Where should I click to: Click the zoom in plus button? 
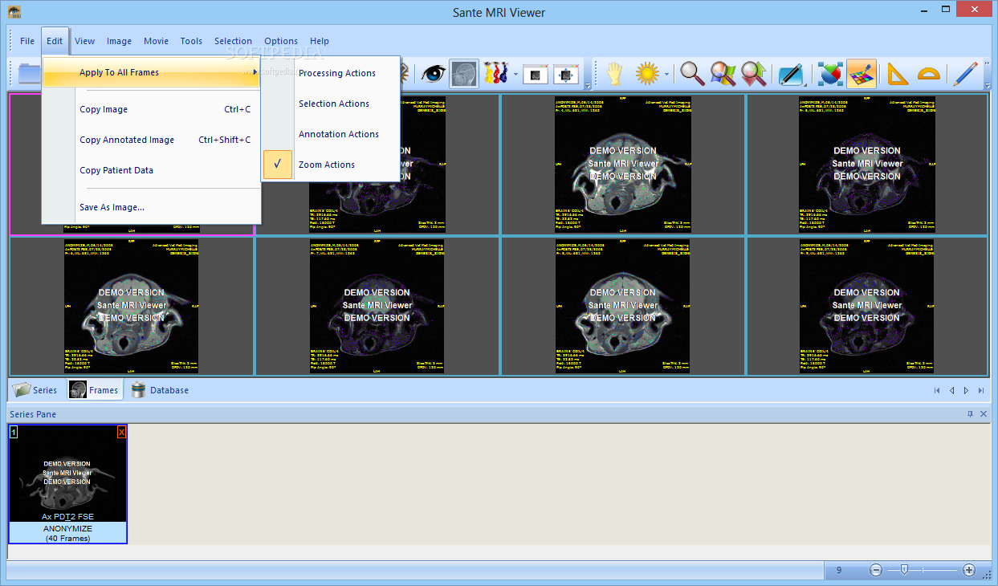pos(969,570)
